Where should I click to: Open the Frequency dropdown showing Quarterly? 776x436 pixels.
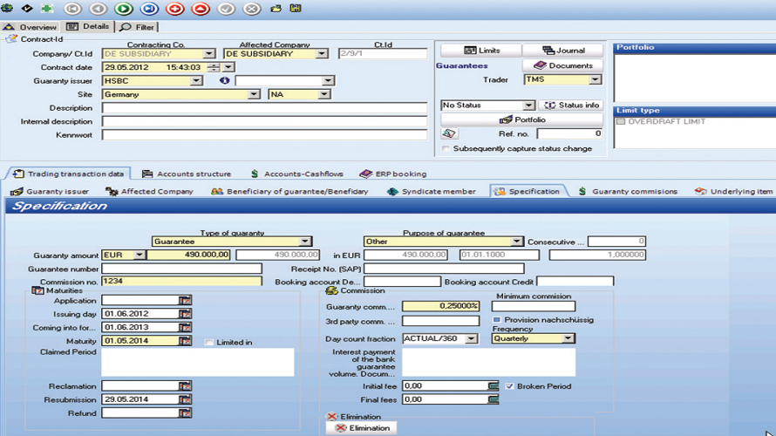pyautogui.click(x=568, y=338)
